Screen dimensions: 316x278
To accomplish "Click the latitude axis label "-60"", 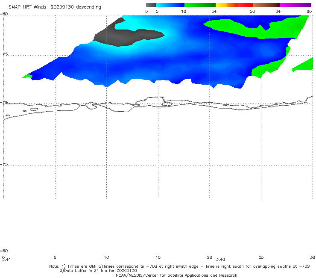I will (x=4, y=14).
